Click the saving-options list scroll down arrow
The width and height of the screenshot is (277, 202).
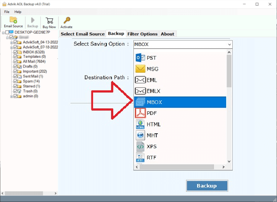(229, 162)
